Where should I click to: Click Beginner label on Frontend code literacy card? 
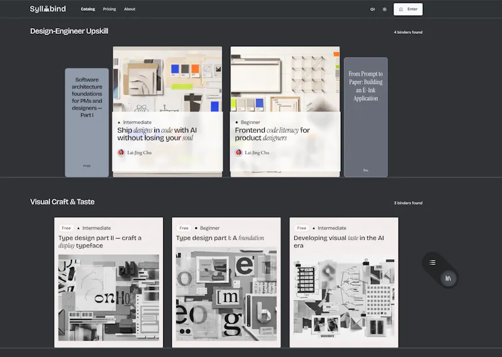pyautogui.click(x=250, y=122)
